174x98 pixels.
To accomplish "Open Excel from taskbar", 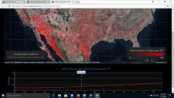I will pos(91,96).
